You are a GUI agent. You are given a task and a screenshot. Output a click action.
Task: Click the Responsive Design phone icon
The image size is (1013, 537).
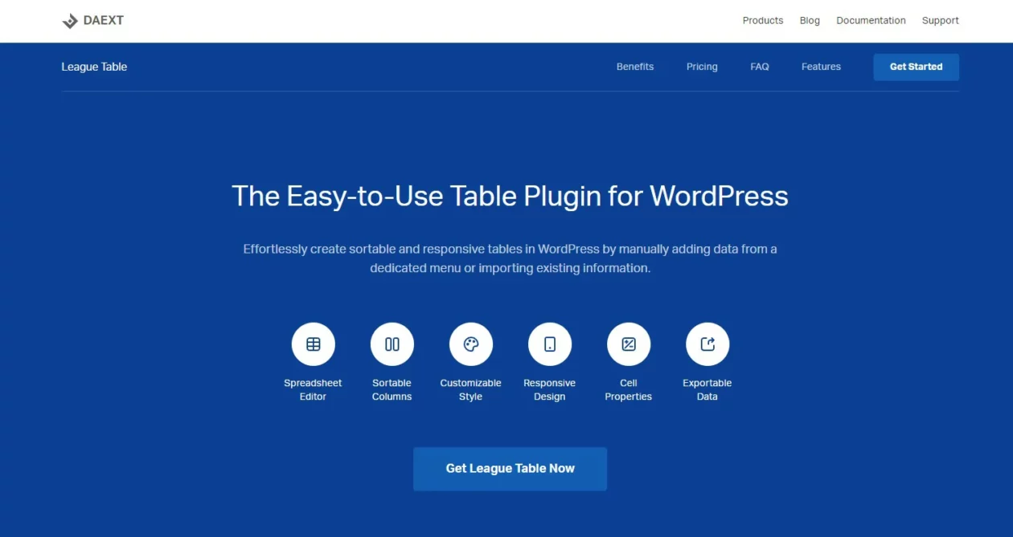[x=550, y=344]
